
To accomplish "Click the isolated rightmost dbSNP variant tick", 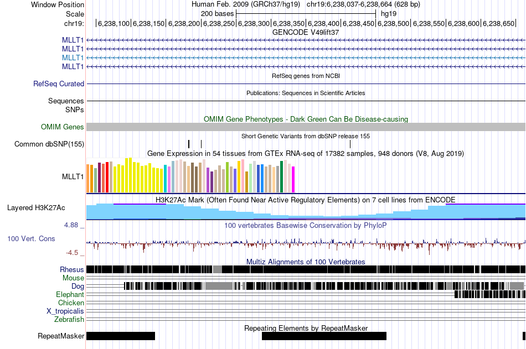I will tap(350, 144).
